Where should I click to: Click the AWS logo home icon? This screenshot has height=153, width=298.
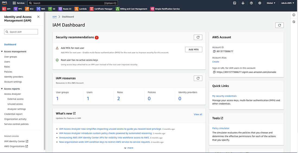click(x=5, y=3)
